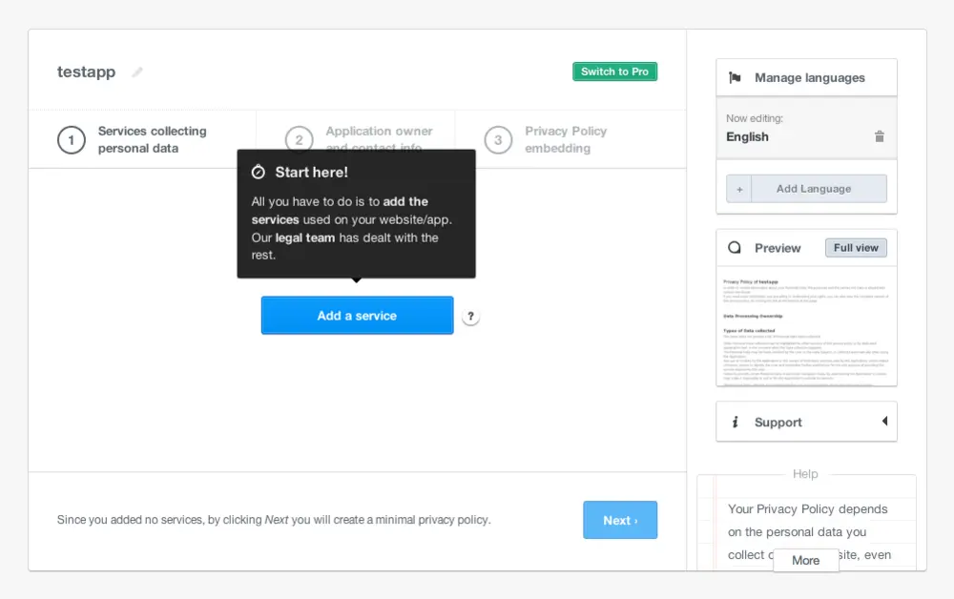Image resolution: width=954 pixels, height=599 pixels.
Task: Expand the Support panel arrow
Action: click(x=884, y=422)
